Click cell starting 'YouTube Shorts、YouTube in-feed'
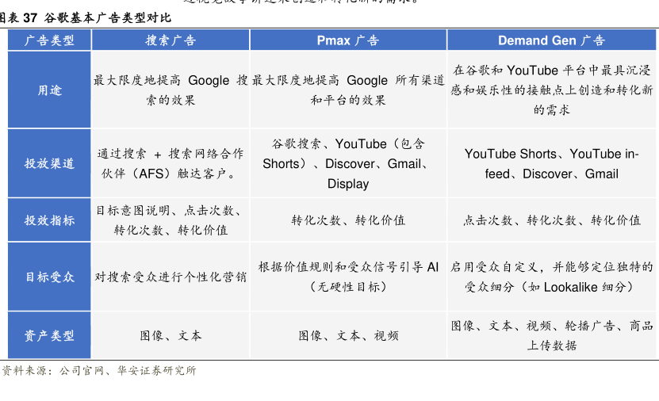This screenshot has width=659, height=401. coord(551,163)
